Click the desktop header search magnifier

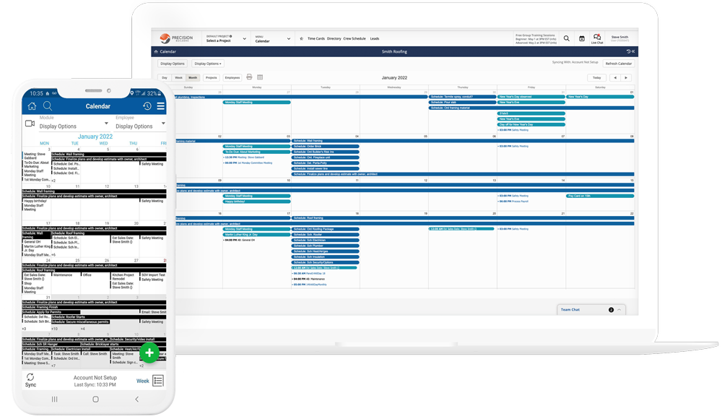[x=566, y=38]
